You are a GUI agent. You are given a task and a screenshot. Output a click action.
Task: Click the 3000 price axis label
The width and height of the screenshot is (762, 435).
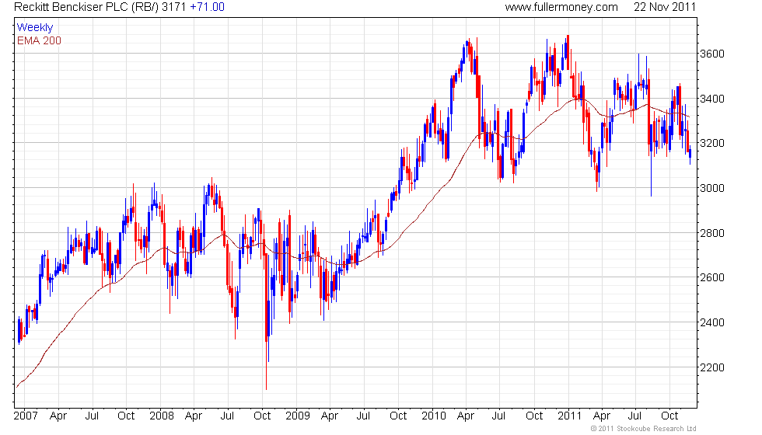[712, 188]
